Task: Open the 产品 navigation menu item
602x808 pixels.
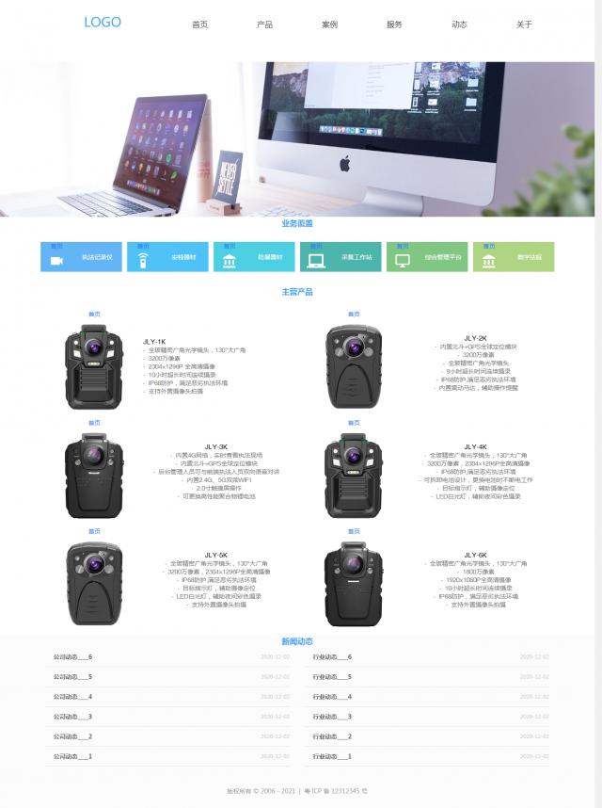Action: pyautogui.click(x=264, y=24)
